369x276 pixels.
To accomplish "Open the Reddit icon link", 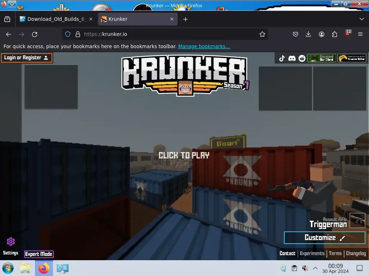I will [302, 58].
